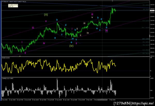Click the 21 Jan 14:00 time label
155x106 pixels.
pos(12,100)
